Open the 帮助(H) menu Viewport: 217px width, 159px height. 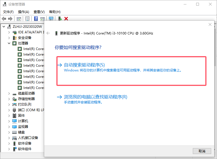[55, 12]
